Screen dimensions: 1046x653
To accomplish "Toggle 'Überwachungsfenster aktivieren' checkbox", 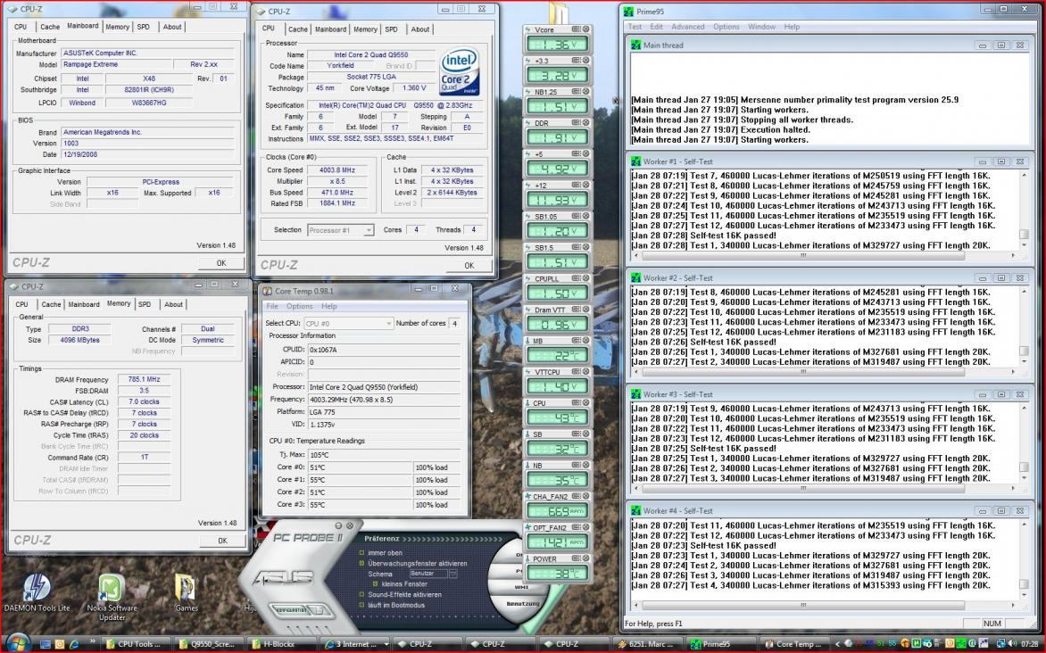I will pos(361,563).
